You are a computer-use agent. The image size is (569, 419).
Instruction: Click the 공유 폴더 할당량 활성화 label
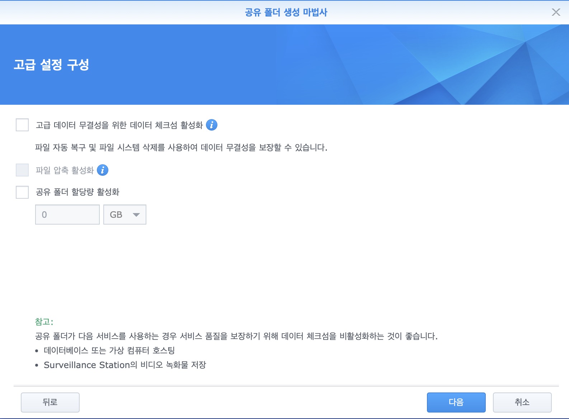[77, 192]
